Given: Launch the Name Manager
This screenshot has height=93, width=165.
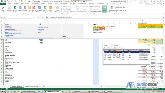Looking at the screenshot, I should (58, 9).
